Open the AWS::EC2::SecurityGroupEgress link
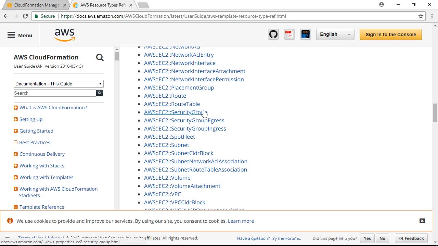The image size is (438, 246). coord(184,120)
